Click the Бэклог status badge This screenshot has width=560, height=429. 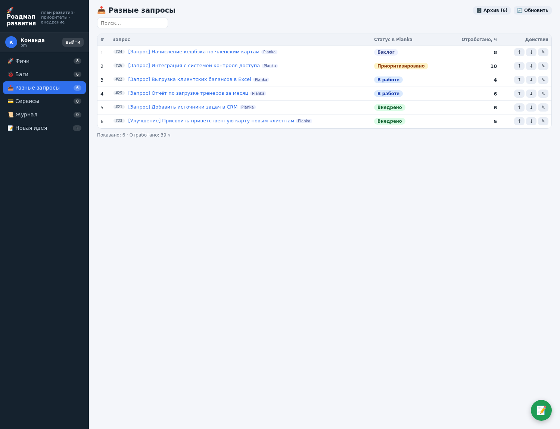click(x=386, y=52)
